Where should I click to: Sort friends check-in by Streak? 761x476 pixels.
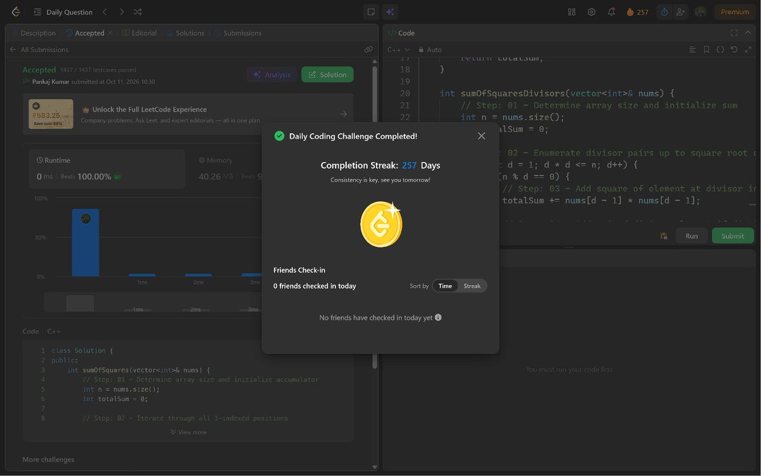tap(472, 286)
